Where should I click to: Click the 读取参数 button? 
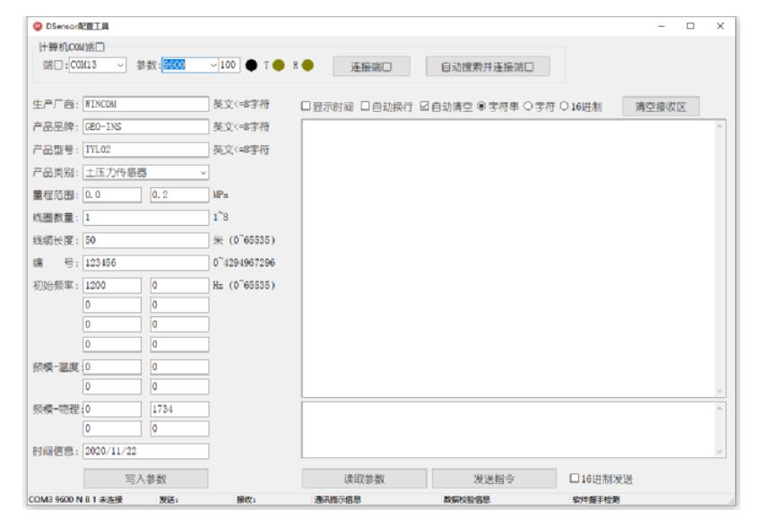click(364, 479)
